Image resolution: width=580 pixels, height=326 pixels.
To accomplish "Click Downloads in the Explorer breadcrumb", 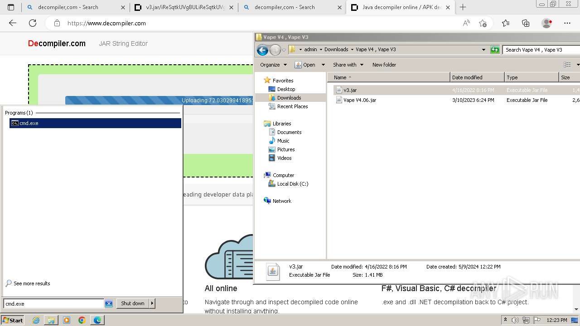I will (x=336, y=49).
